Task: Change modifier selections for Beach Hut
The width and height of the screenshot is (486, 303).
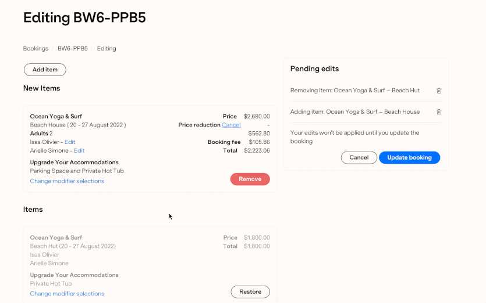Action: (x=67, y=294)
